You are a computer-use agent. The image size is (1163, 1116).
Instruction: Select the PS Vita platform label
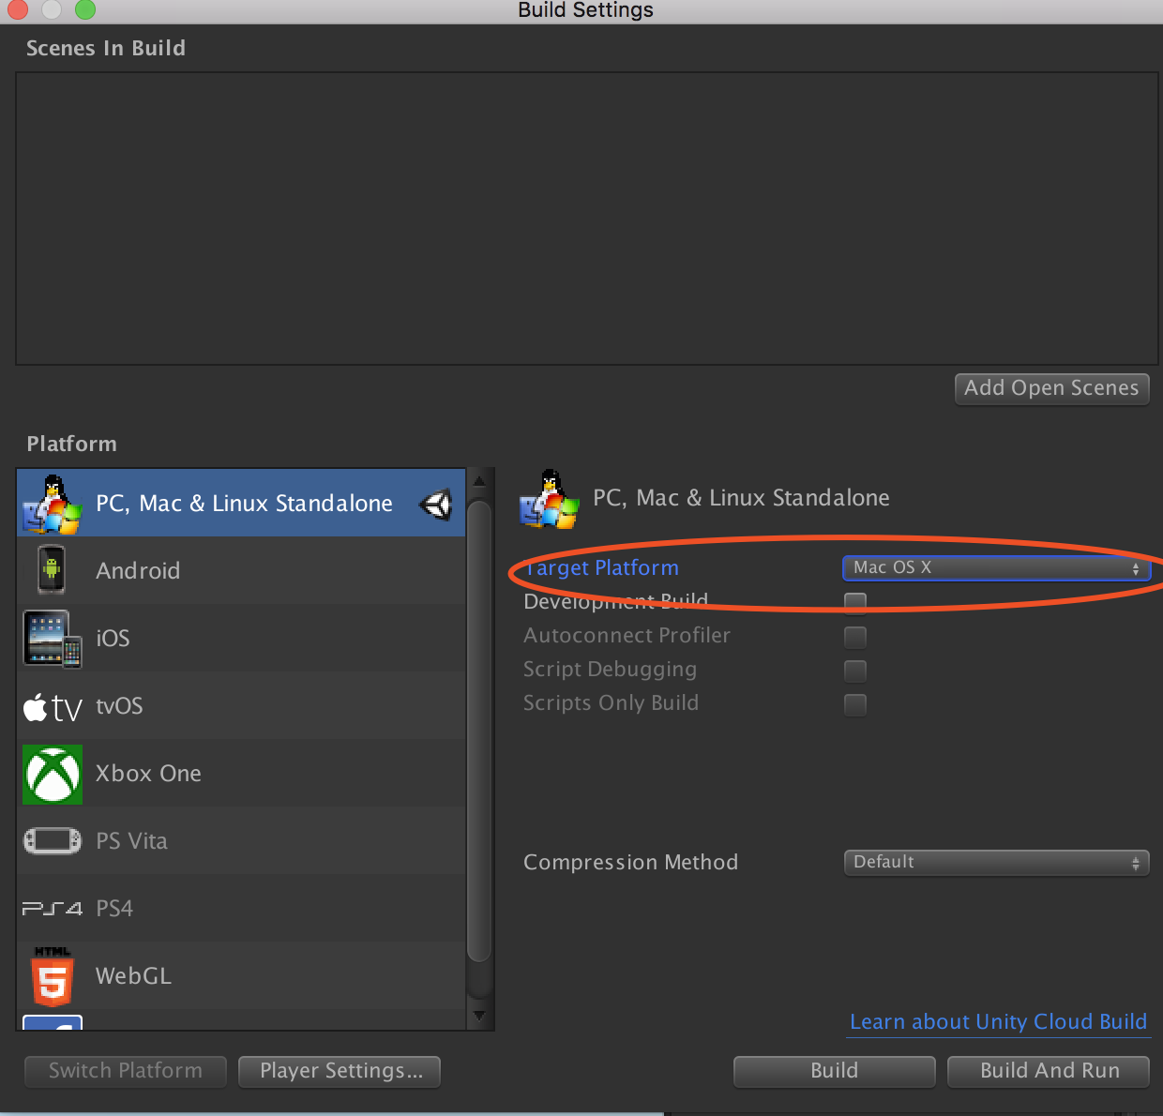click(131, 841)
